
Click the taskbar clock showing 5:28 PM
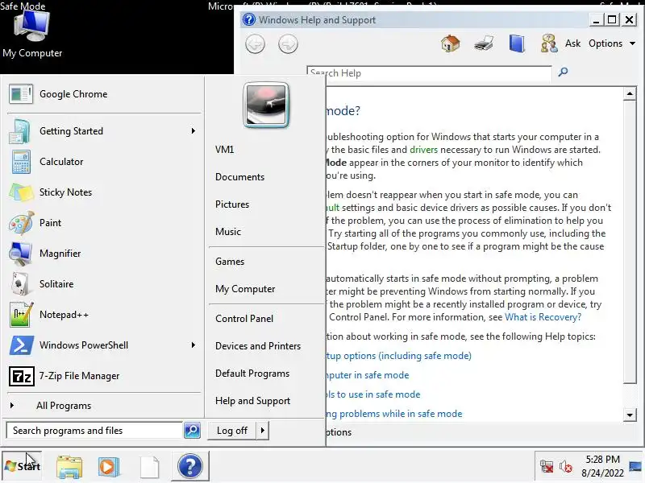pyautogui.click(x=602, y=466)
